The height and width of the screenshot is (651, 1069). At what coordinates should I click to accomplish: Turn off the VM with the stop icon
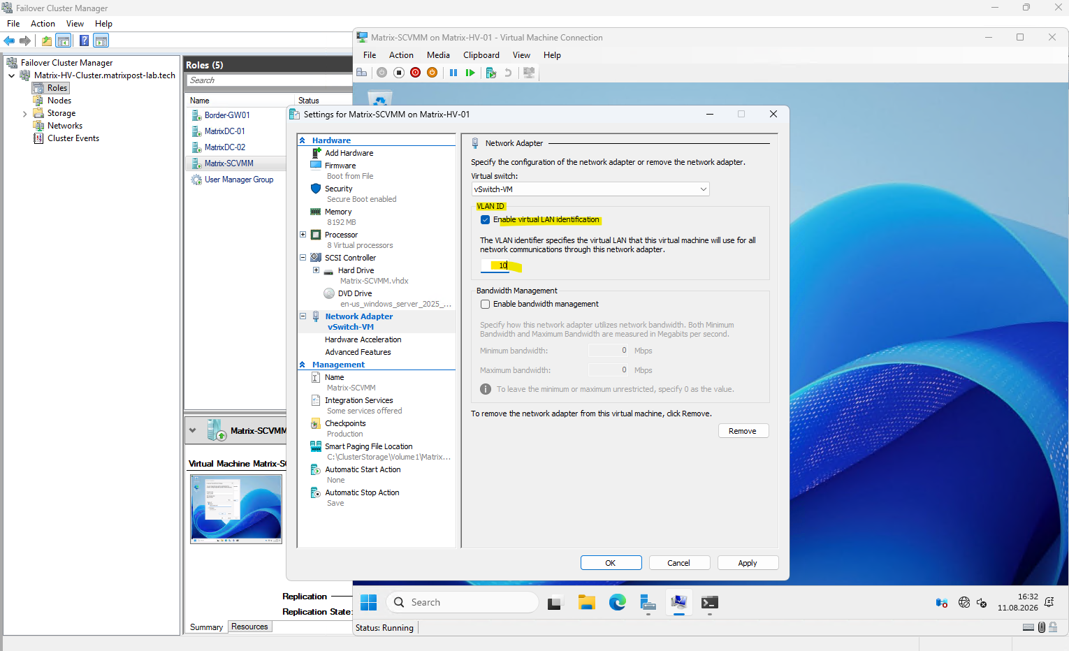(398, 73)
